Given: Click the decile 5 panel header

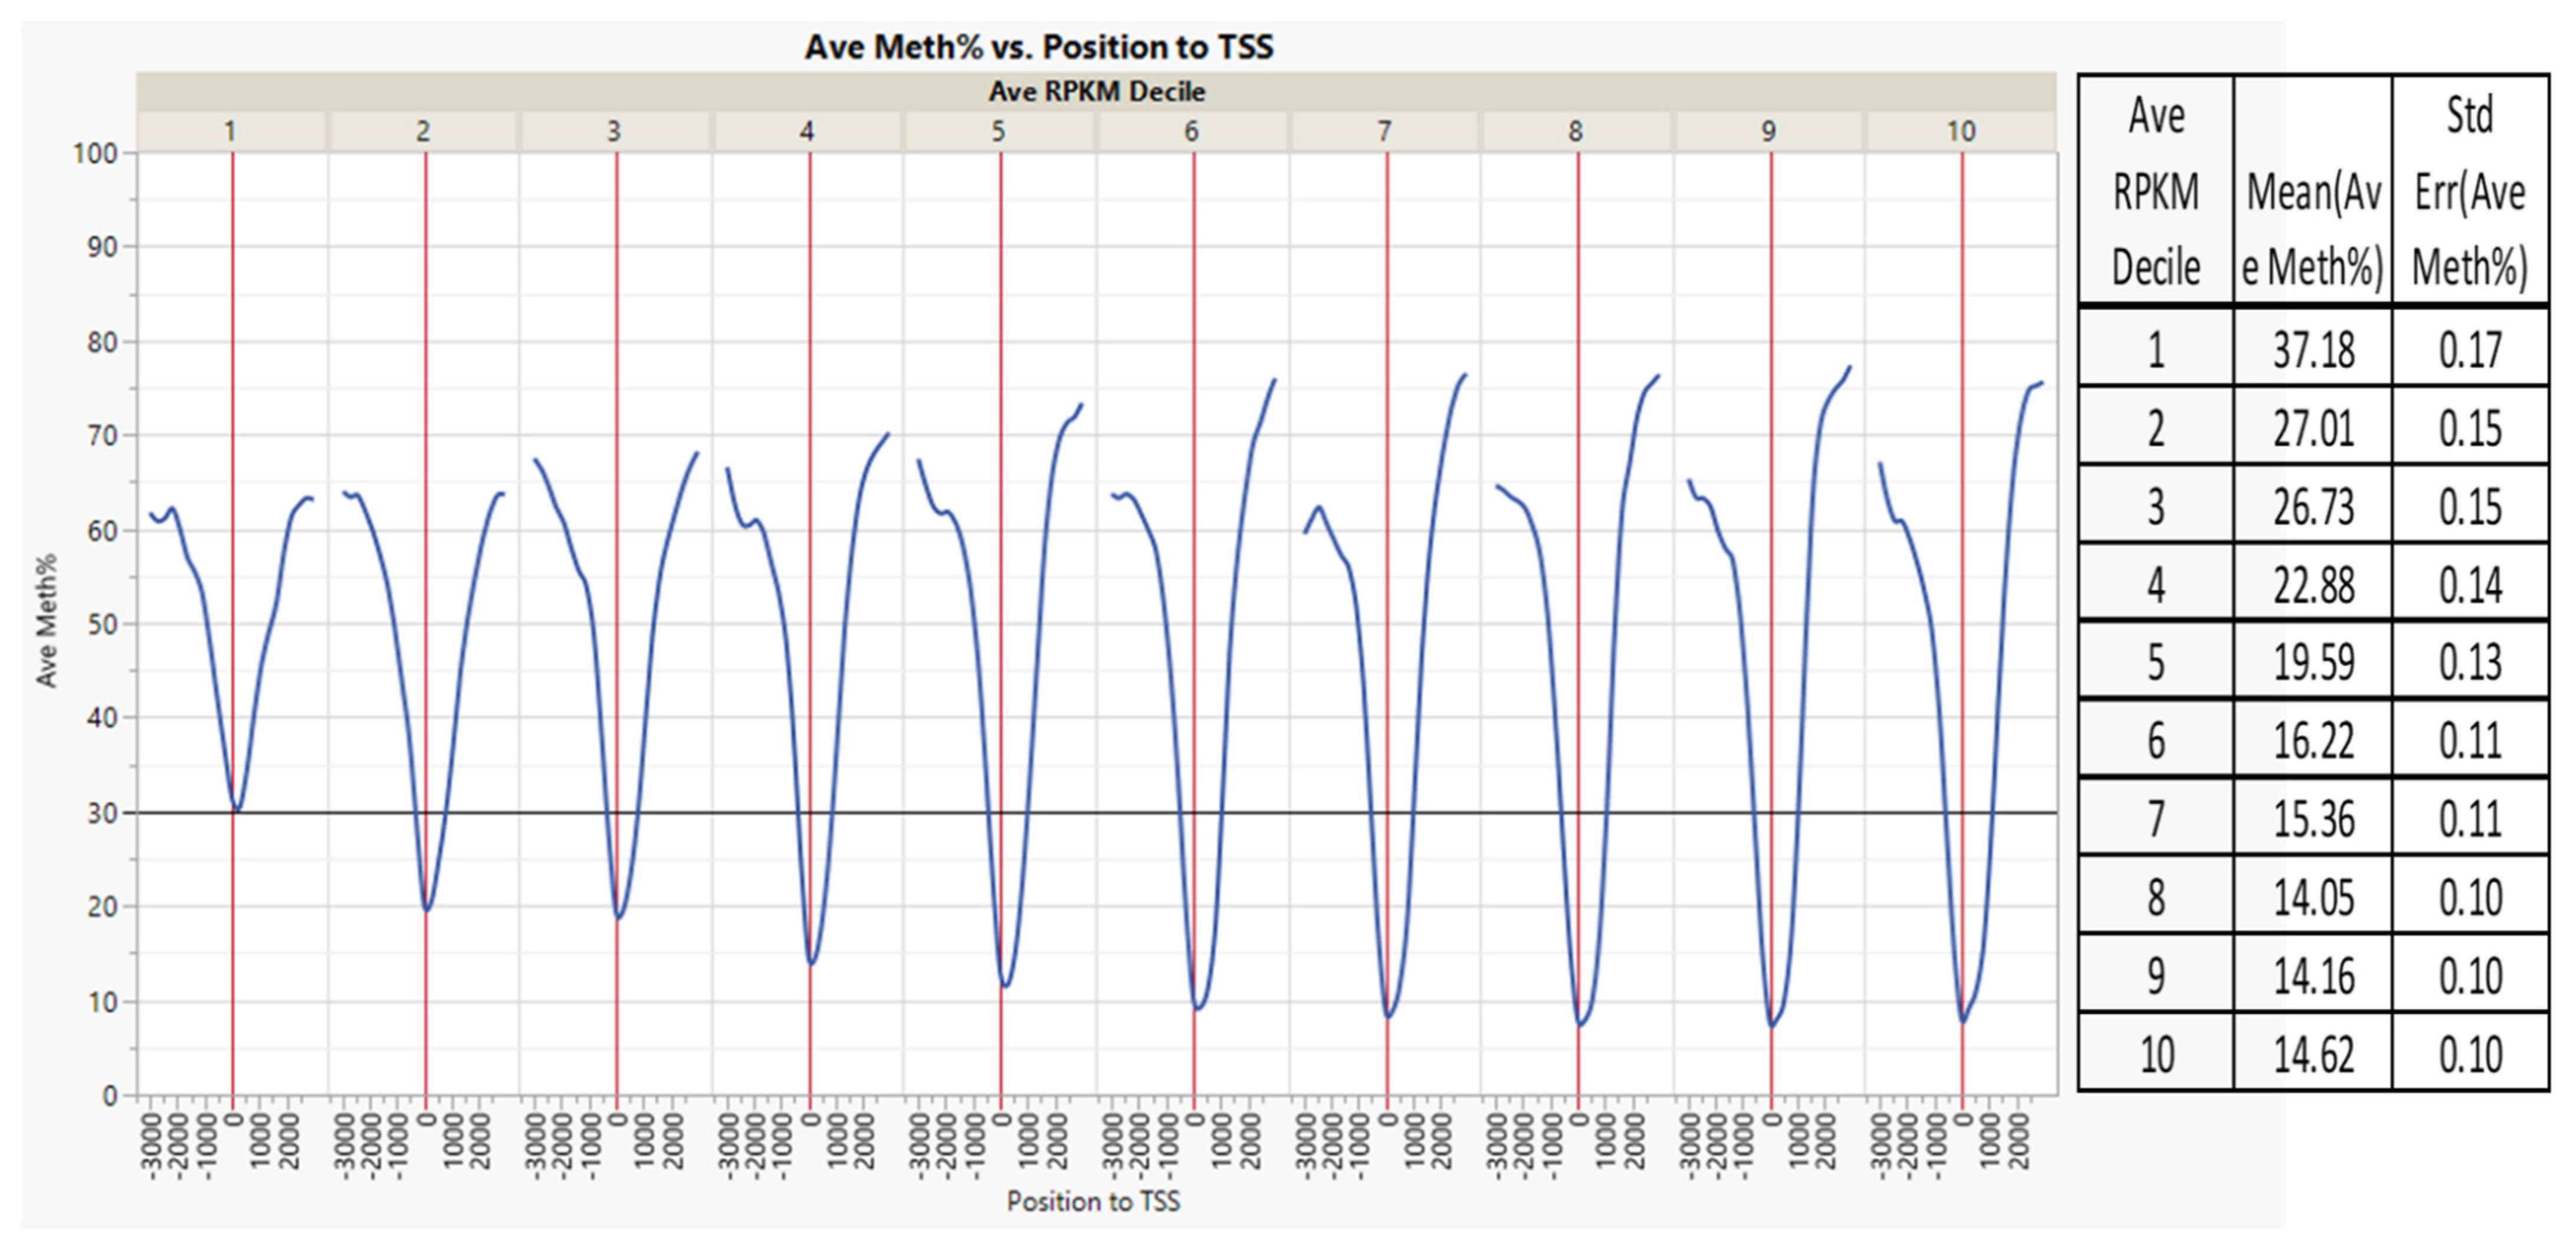Looking at the screenshot, I should pos(998,131).
